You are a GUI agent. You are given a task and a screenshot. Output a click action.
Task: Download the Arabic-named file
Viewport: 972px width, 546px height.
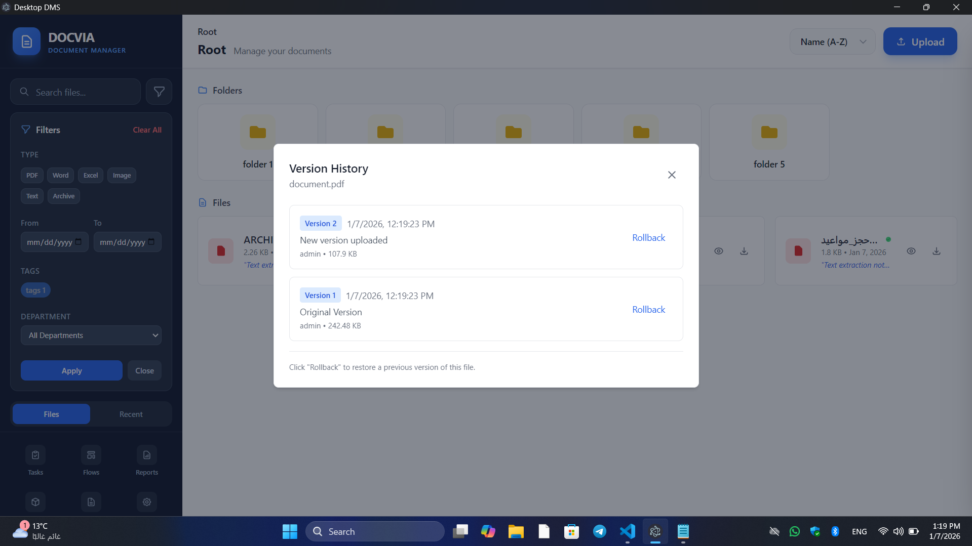(x=936, y=251)
